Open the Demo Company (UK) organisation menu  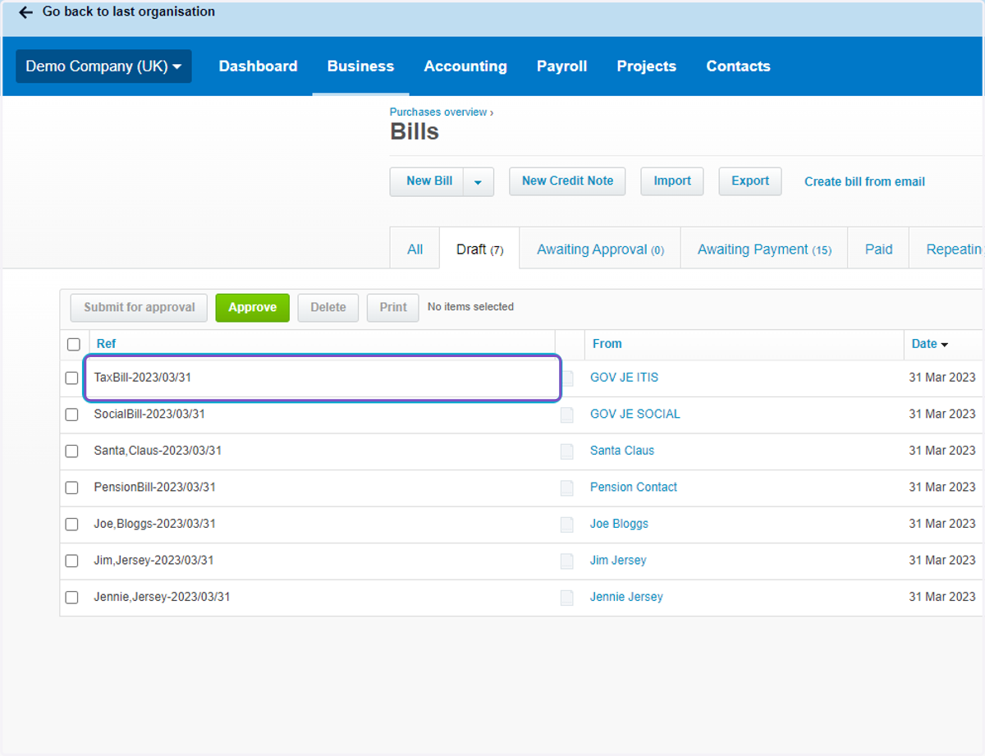103,66
